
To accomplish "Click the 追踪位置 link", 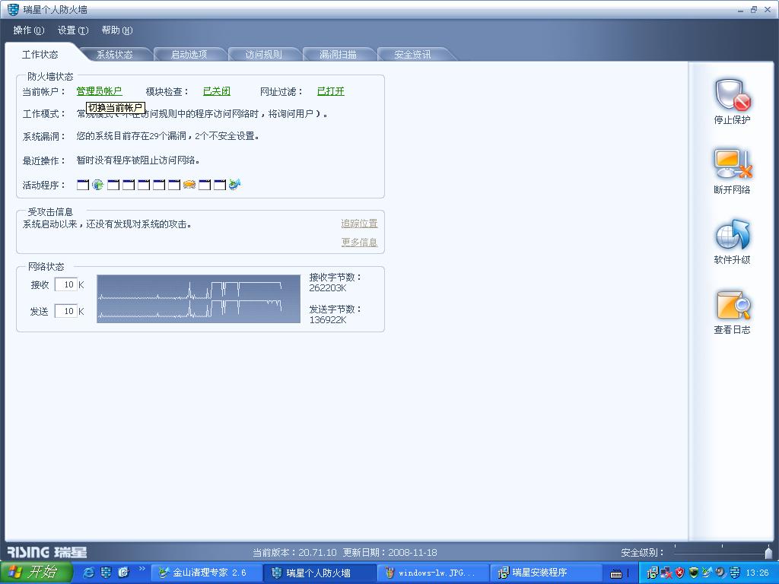I will point(359,224).
